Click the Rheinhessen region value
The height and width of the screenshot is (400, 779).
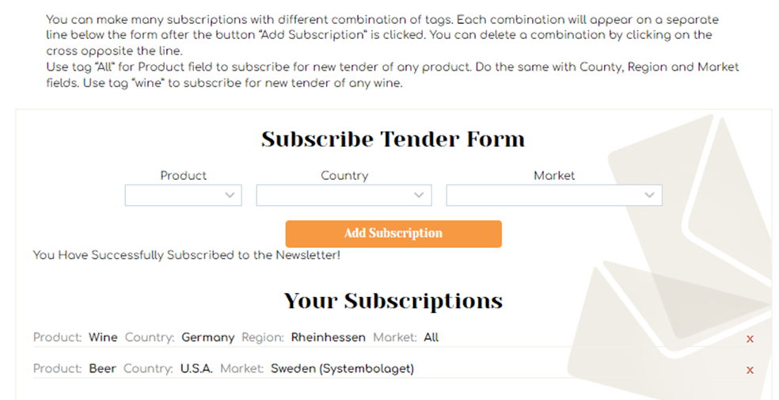(329, 337)
